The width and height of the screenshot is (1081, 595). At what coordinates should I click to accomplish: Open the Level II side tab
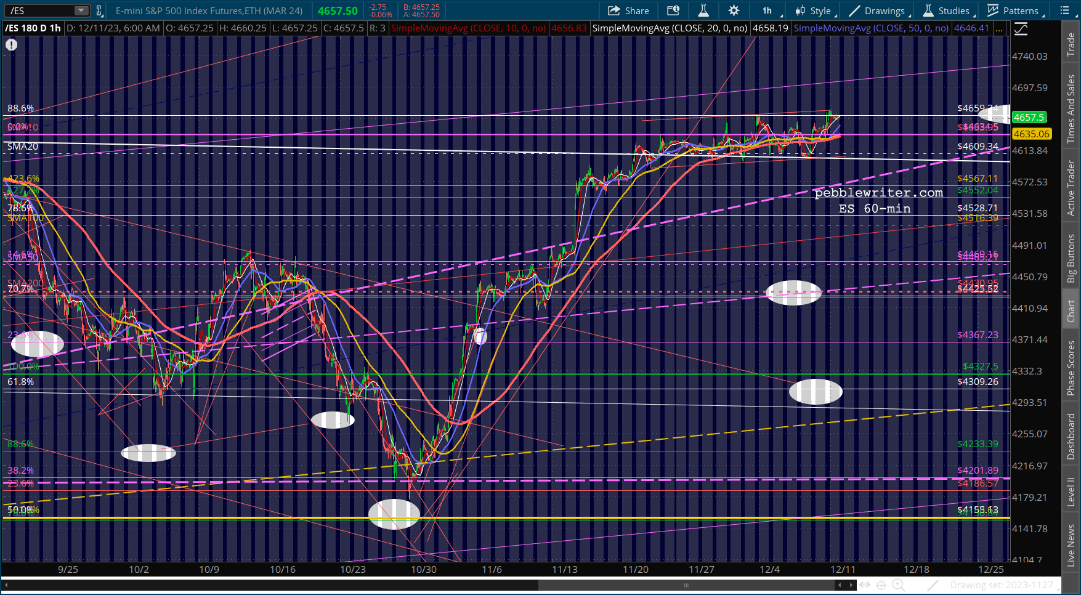[1071, 492]
